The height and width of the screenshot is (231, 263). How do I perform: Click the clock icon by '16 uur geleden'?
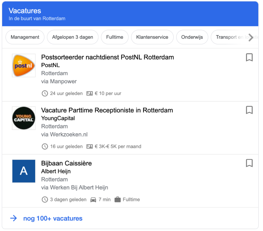point(45,147)
